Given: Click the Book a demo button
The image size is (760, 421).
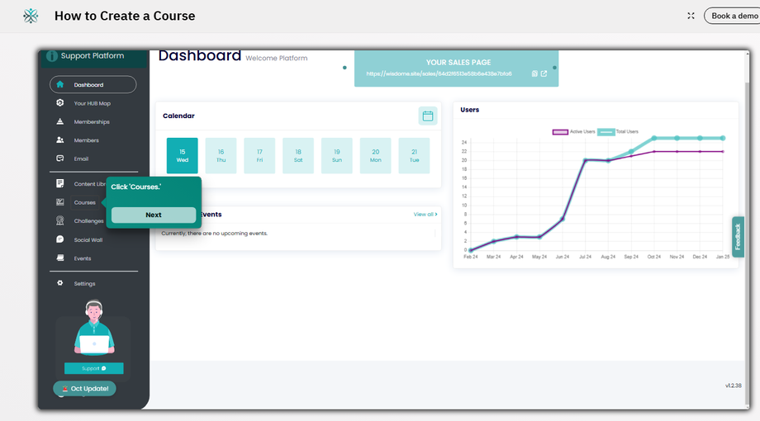Looking at the screenshot, I should (x=734, y=16).
